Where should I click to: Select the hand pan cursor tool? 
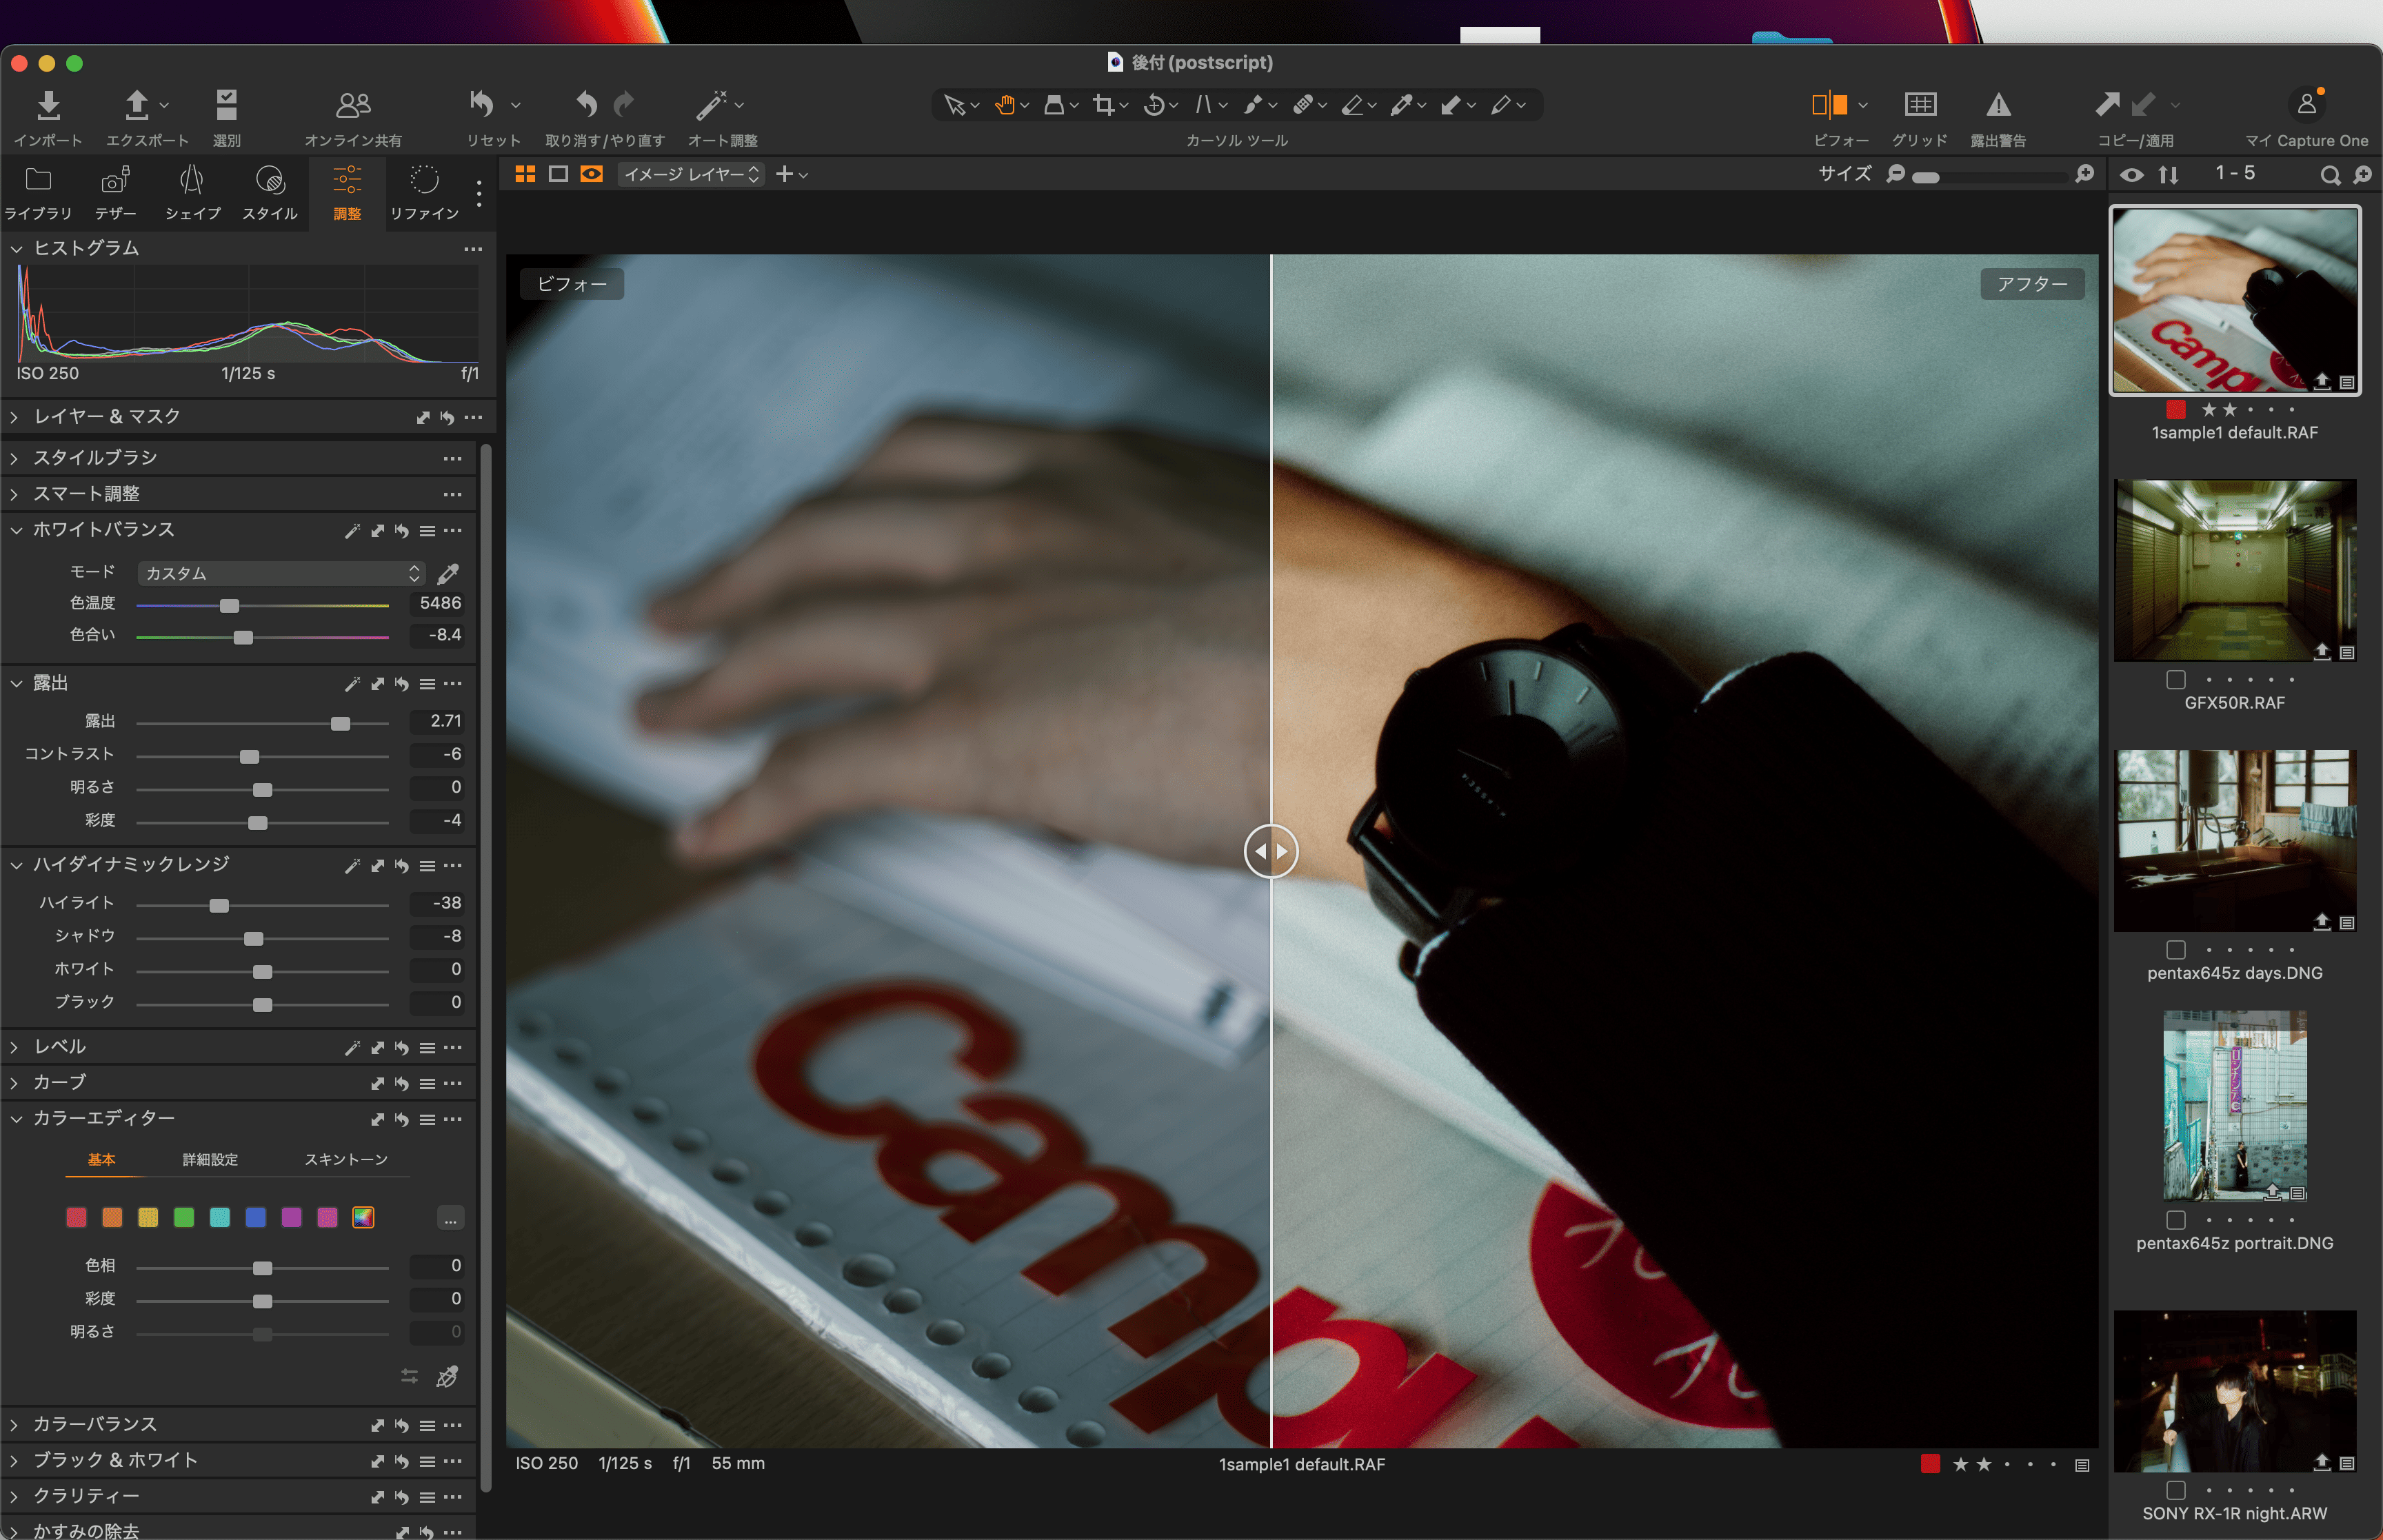(x=1005, y=105)
